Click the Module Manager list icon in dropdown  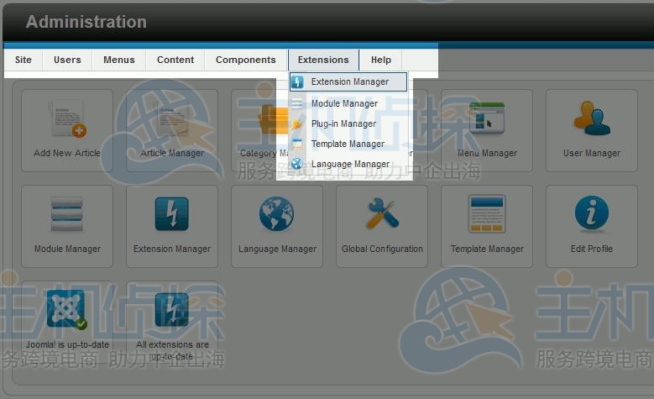[297, 103]
